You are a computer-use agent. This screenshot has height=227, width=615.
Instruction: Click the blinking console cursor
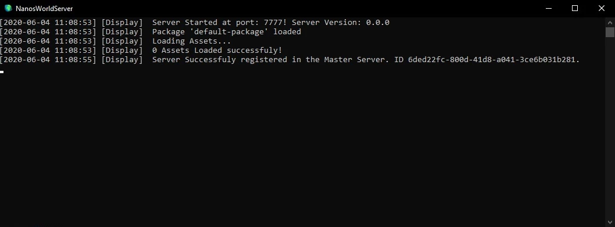[x=2, y=72]
